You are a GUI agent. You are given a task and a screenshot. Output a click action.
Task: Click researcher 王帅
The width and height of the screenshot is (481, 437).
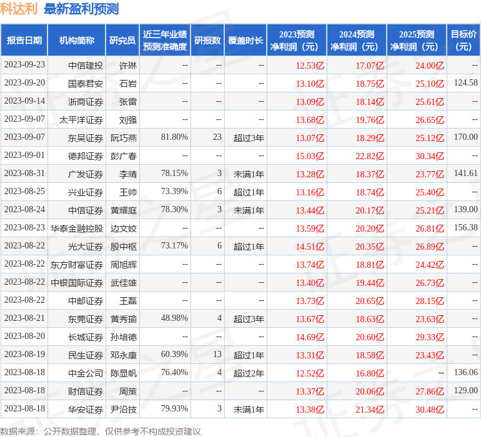tap(128, 192)
